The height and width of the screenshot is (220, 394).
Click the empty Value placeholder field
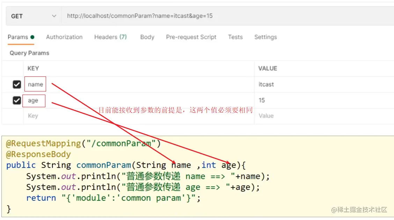click(324, 116)
